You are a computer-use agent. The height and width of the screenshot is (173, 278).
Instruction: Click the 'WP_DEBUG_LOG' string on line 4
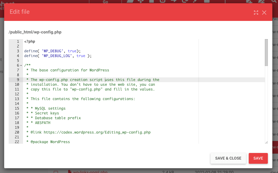pos(57,56)
